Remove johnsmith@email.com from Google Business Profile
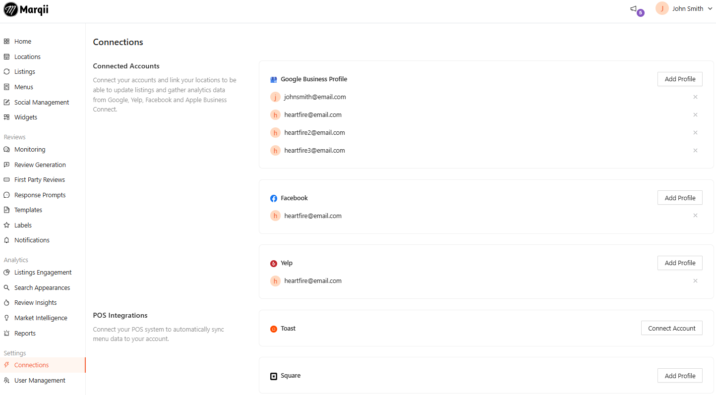Viewport: 716px width, 395px height. [x=695, y=97]
